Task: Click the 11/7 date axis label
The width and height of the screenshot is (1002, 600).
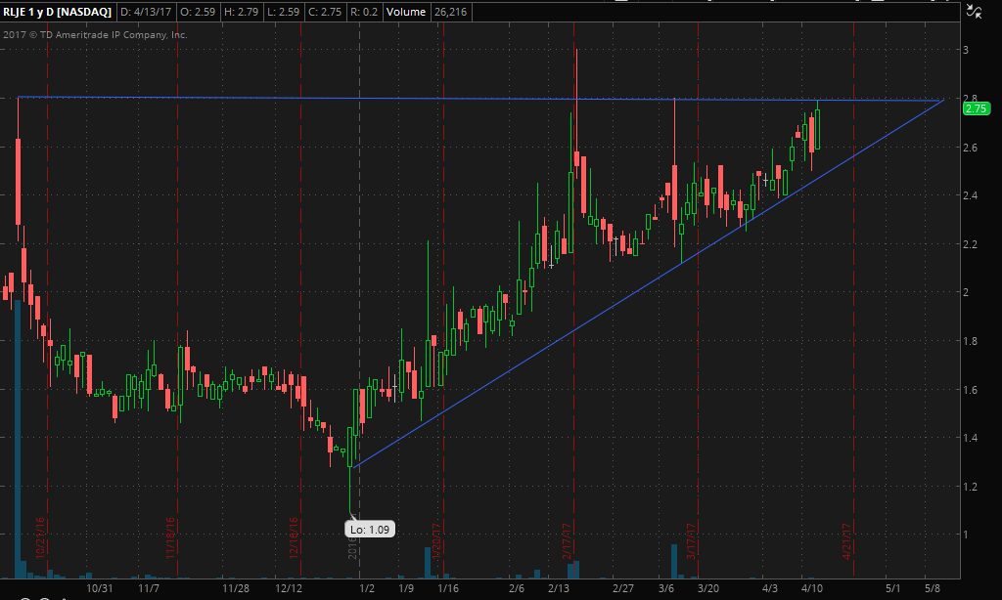Action: click(149, 588)
